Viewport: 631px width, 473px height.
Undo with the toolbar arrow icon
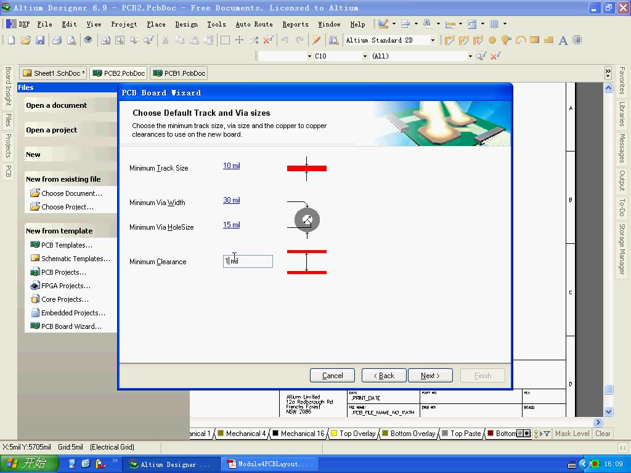285,40
